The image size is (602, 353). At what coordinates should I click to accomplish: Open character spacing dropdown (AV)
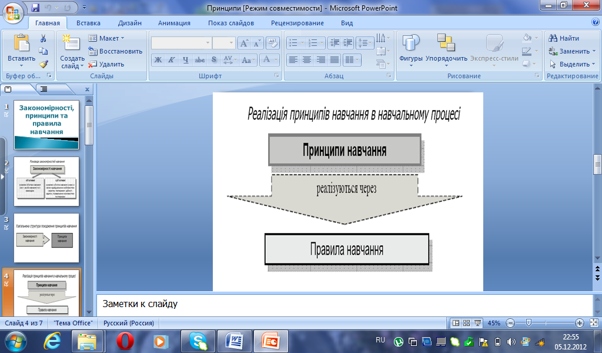pos(230,60)
